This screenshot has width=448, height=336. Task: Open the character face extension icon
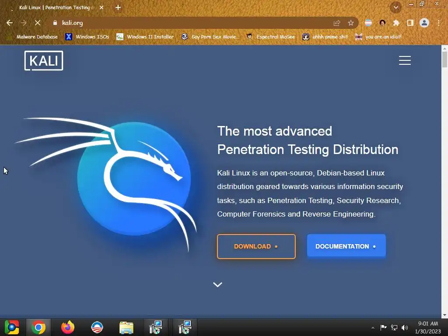click(x=382, y=23)
